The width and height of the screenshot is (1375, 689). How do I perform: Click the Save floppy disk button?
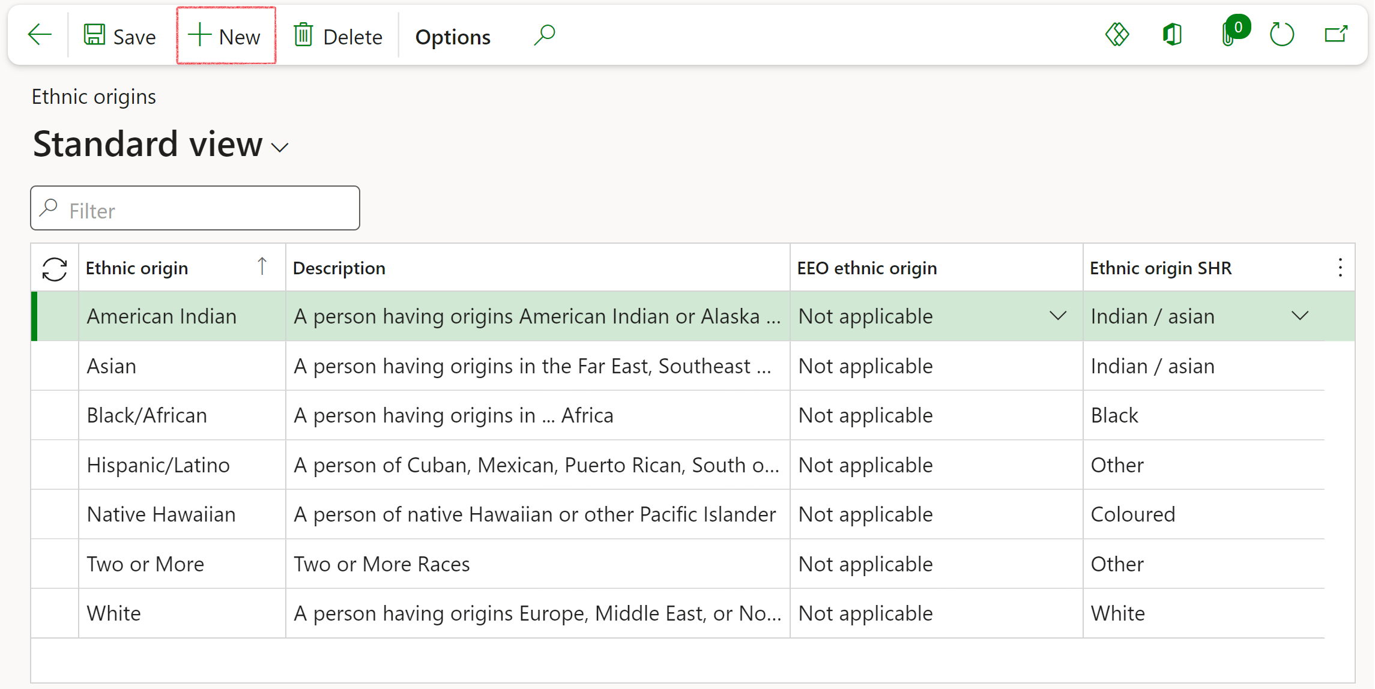(119, 36)
